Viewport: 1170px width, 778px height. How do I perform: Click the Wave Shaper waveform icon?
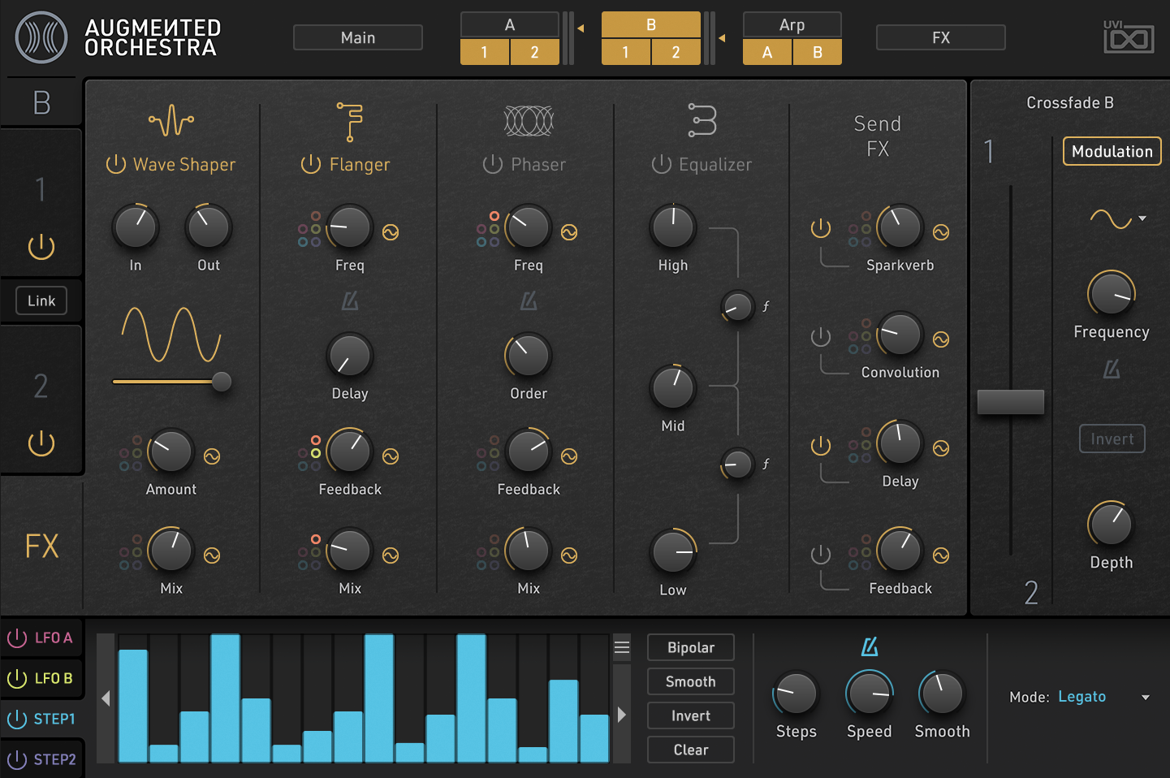[x=171, y=121]
